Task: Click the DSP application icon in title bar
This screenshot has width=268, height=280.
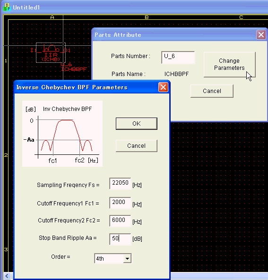Action: (x=7, y=8)
